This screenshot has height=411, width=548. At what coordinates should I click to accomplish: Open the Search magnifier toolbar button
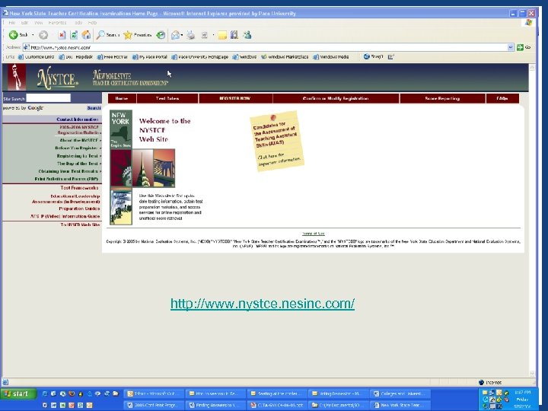[107, 35]
